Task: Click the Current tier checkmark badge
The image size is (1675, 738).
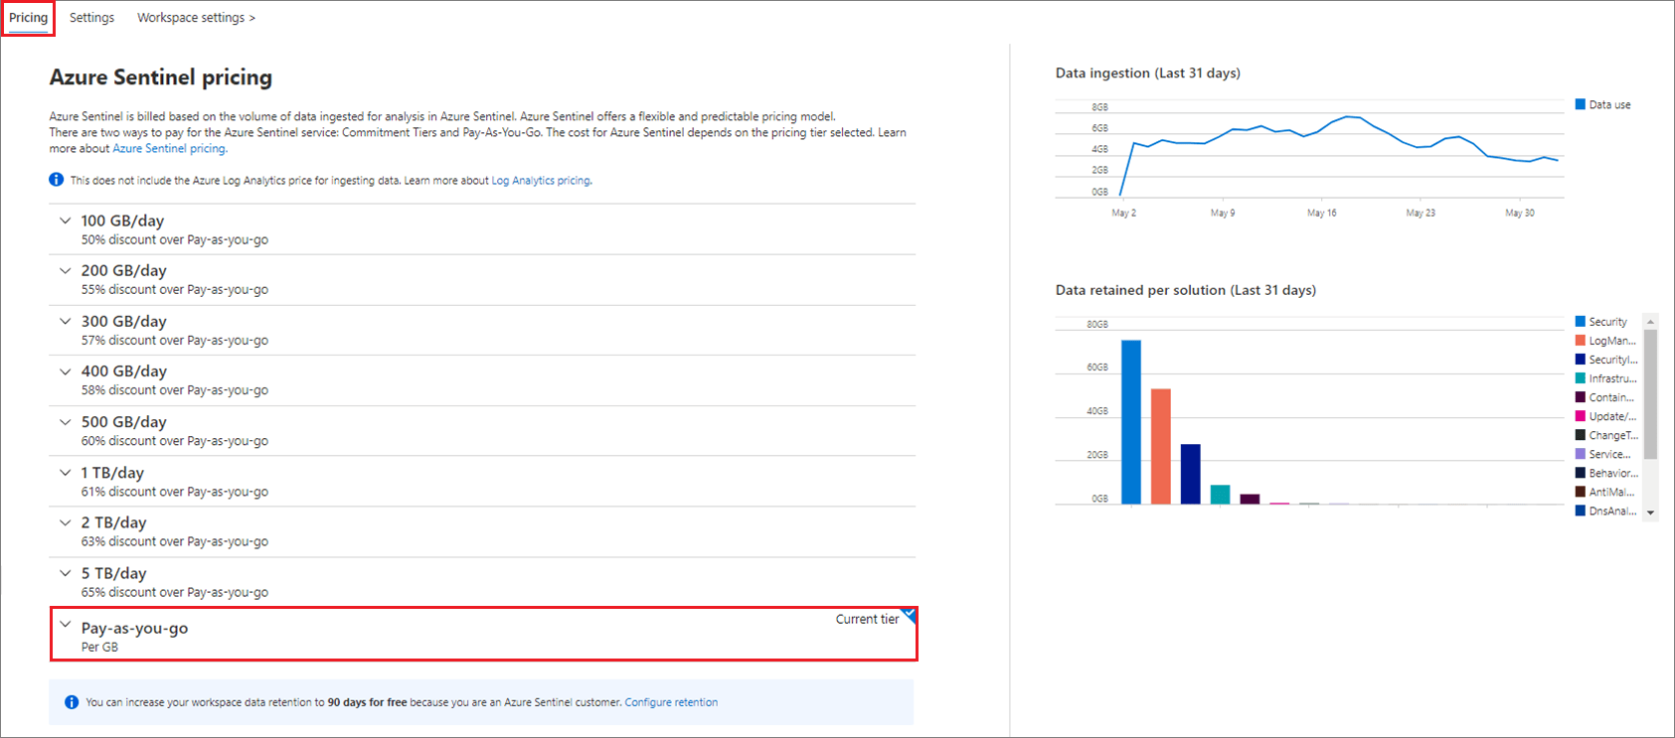Action: [910, 616]
